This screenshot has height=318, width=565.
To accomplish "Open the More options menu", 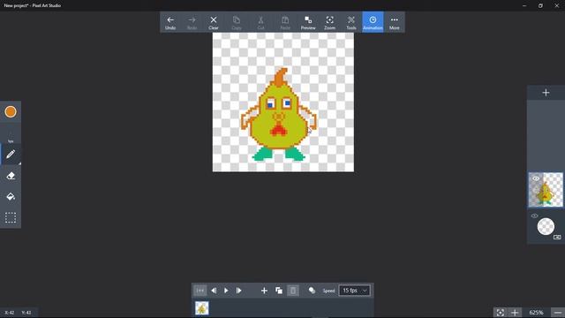I will click(x=395, y=22).
